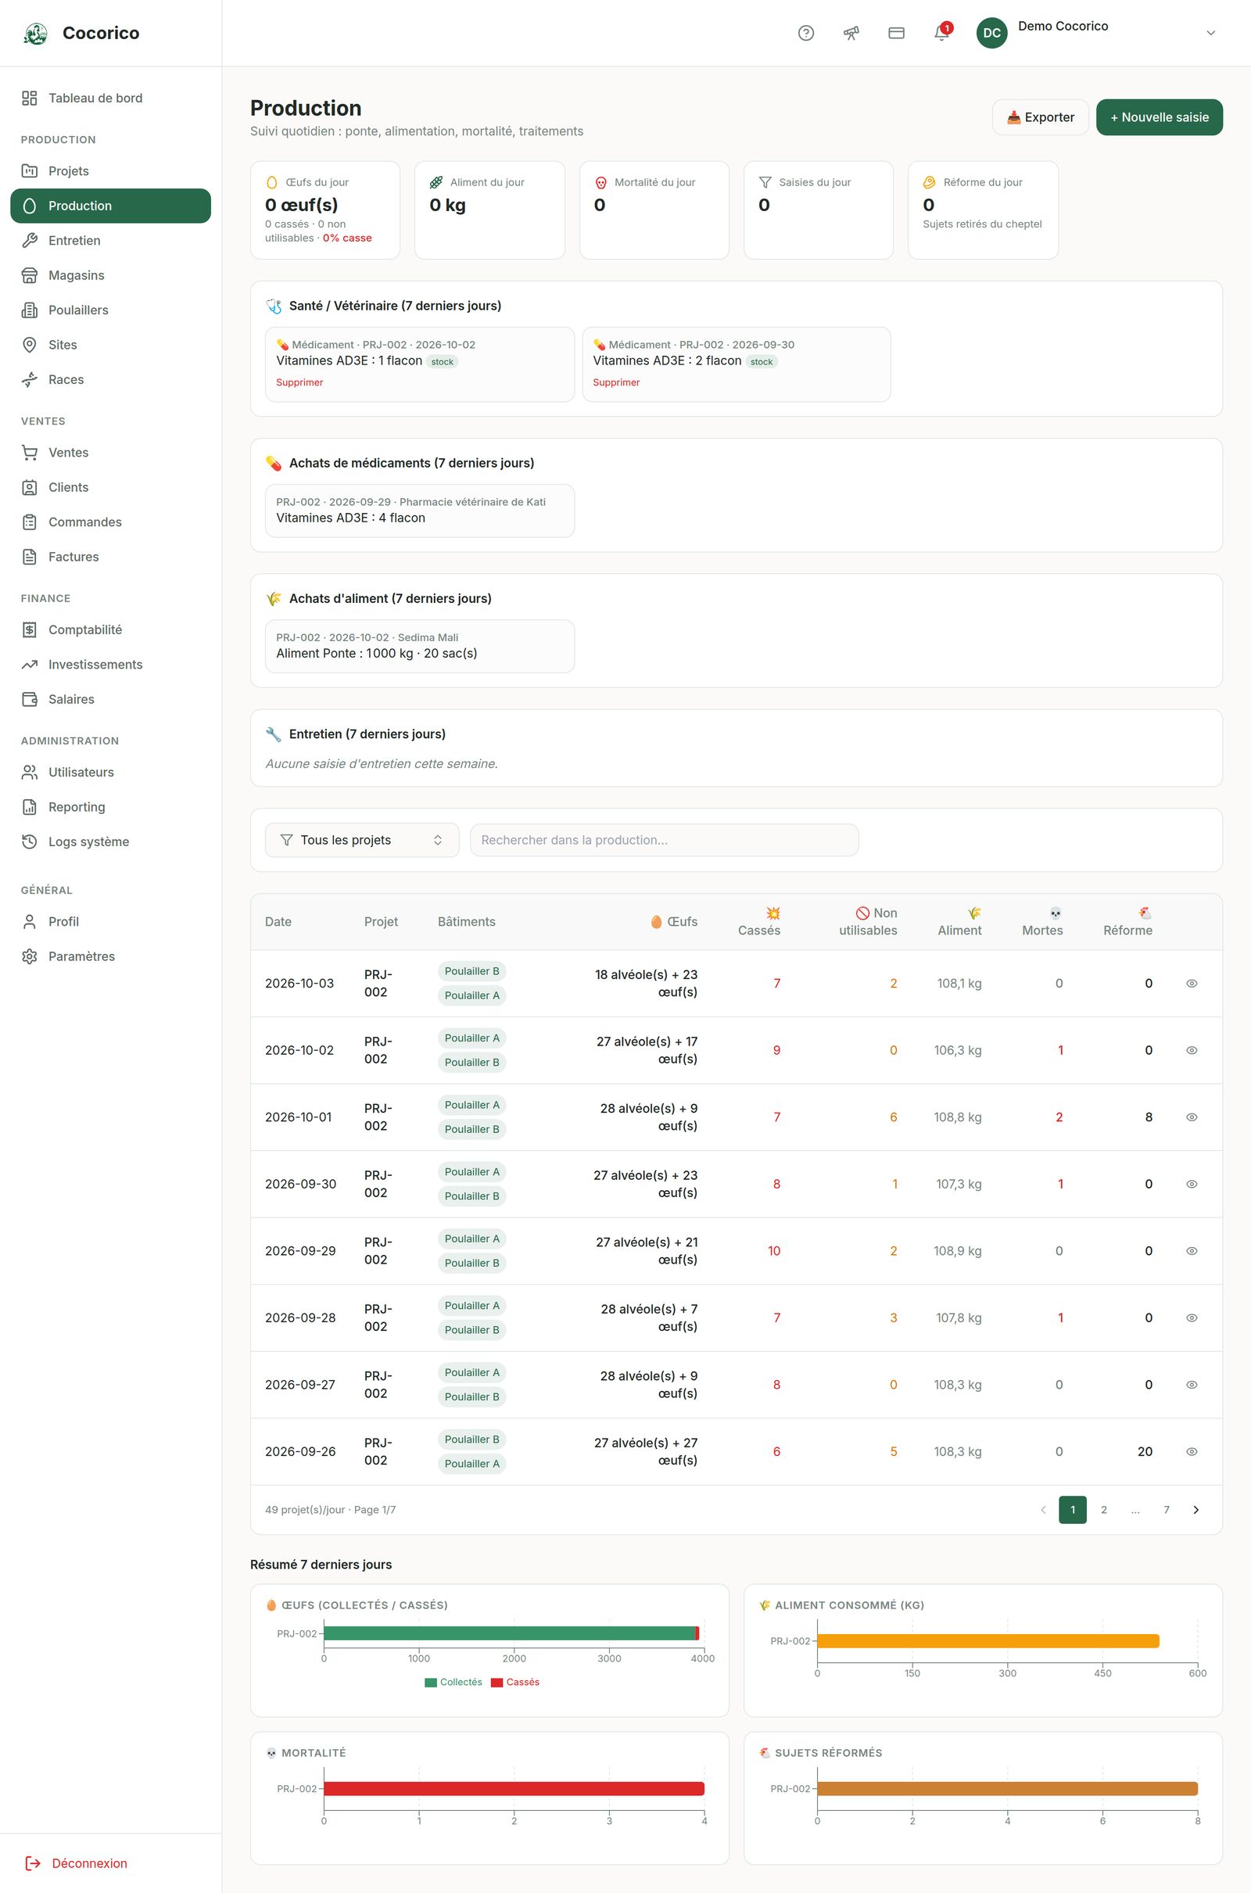
Task: Click the Logs système history icon
Action: click(30, 841)
